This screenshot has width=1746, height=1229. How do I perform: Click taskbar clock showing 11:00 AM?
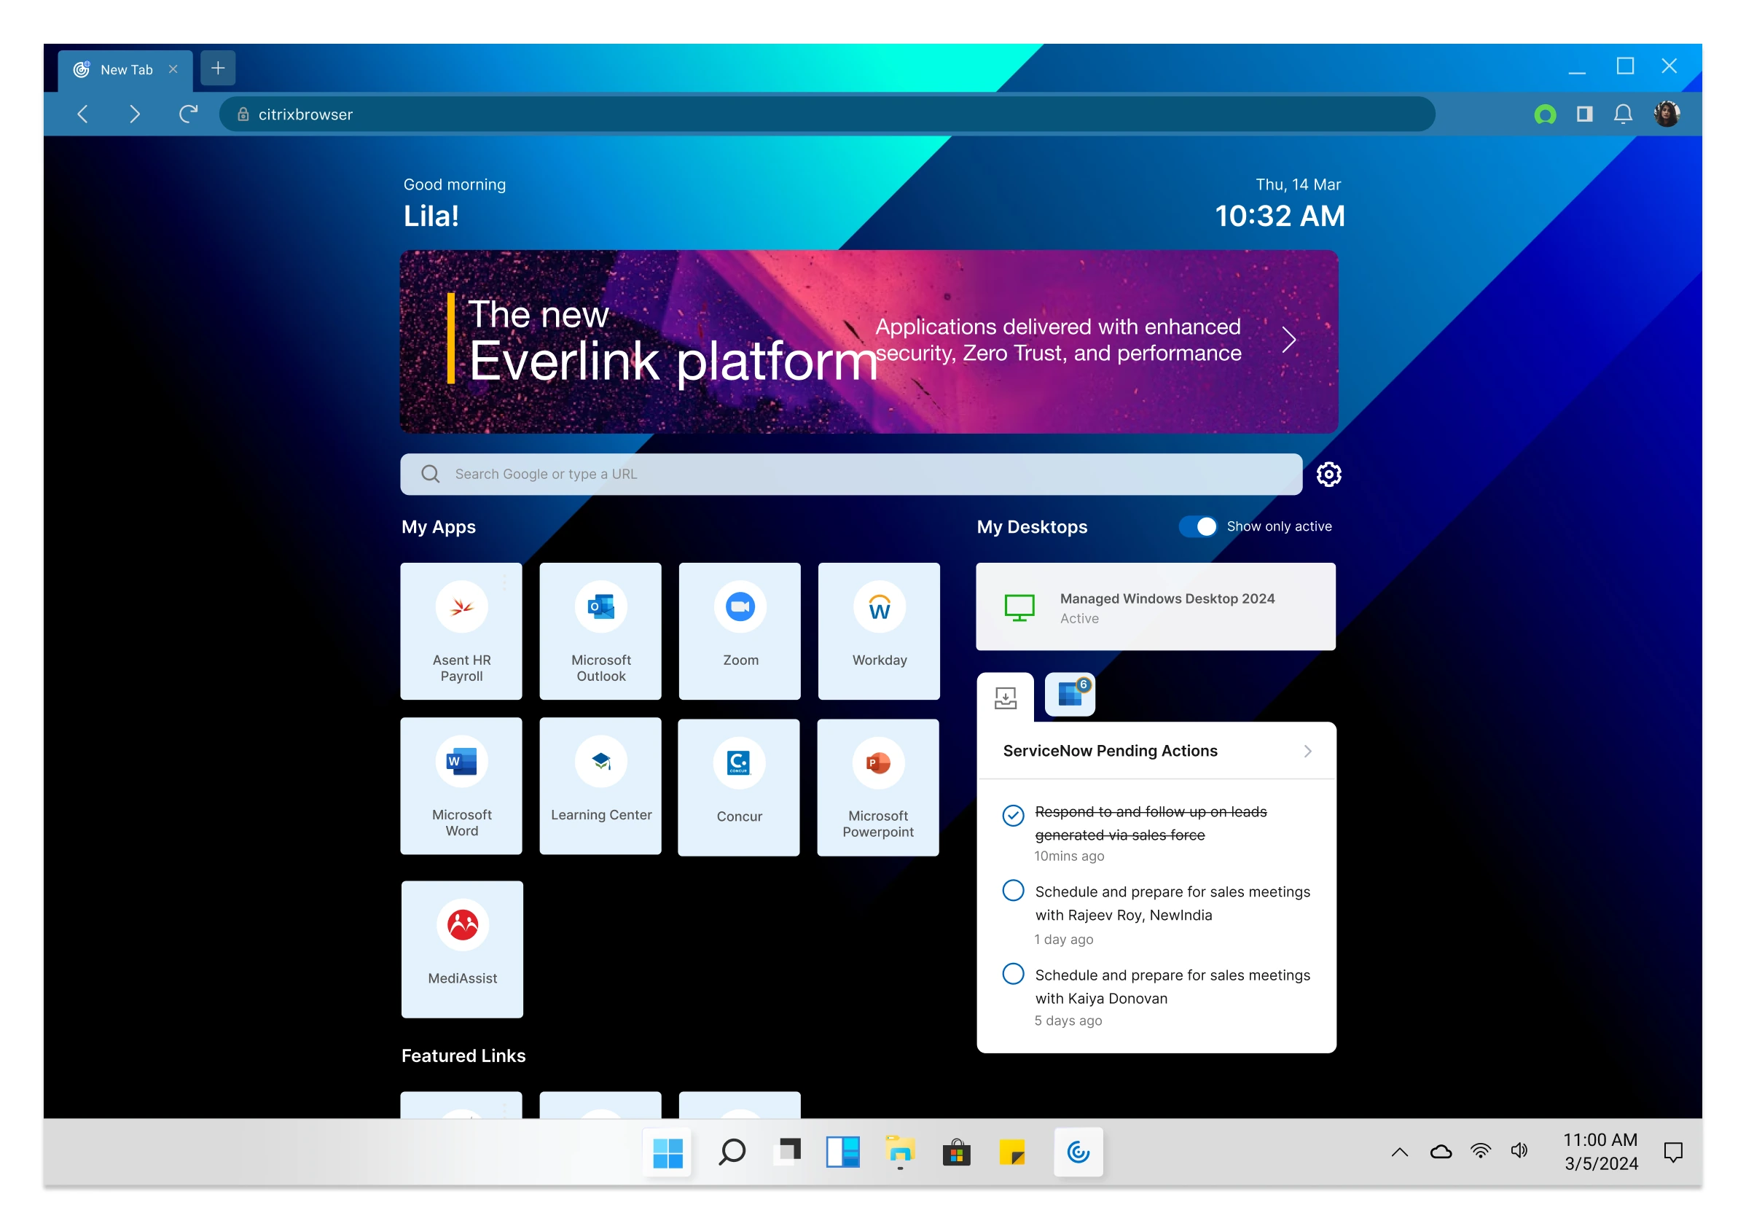1601,1152
